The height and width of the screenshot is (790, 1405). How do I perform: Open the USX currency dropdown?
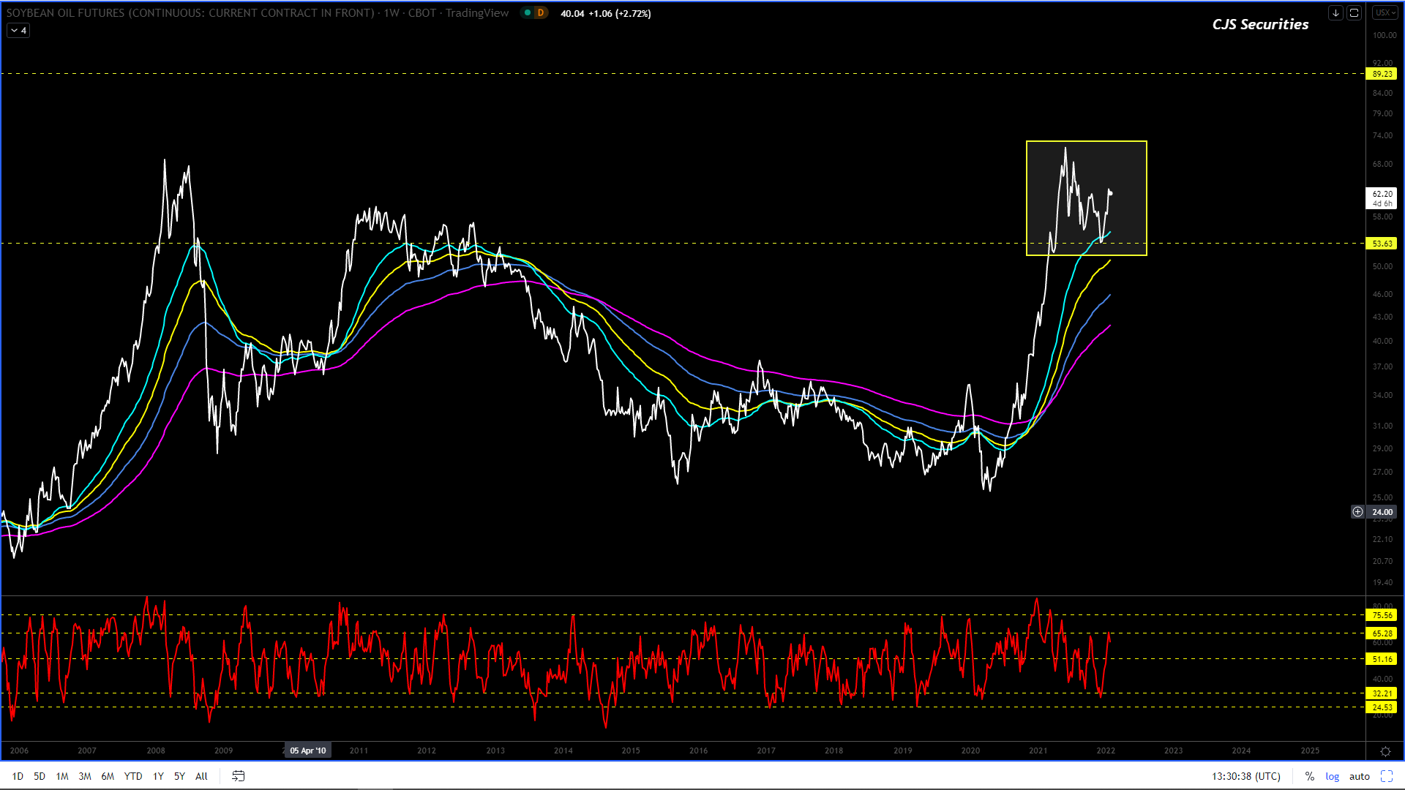1385,12
